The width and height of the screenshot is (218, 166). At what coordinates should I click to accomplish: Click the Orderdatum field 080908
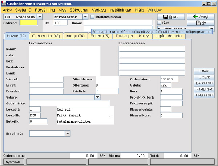click(x=169, y=79)
